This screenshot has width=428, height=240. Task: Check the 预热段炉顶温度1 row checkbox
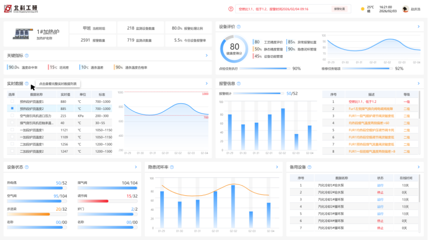[12, 102]
